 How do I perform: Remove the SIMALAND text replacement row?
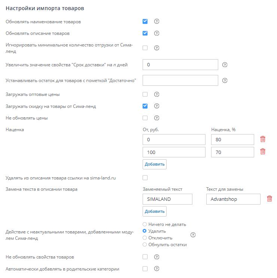pyautogui.click(x=269, y=199)
